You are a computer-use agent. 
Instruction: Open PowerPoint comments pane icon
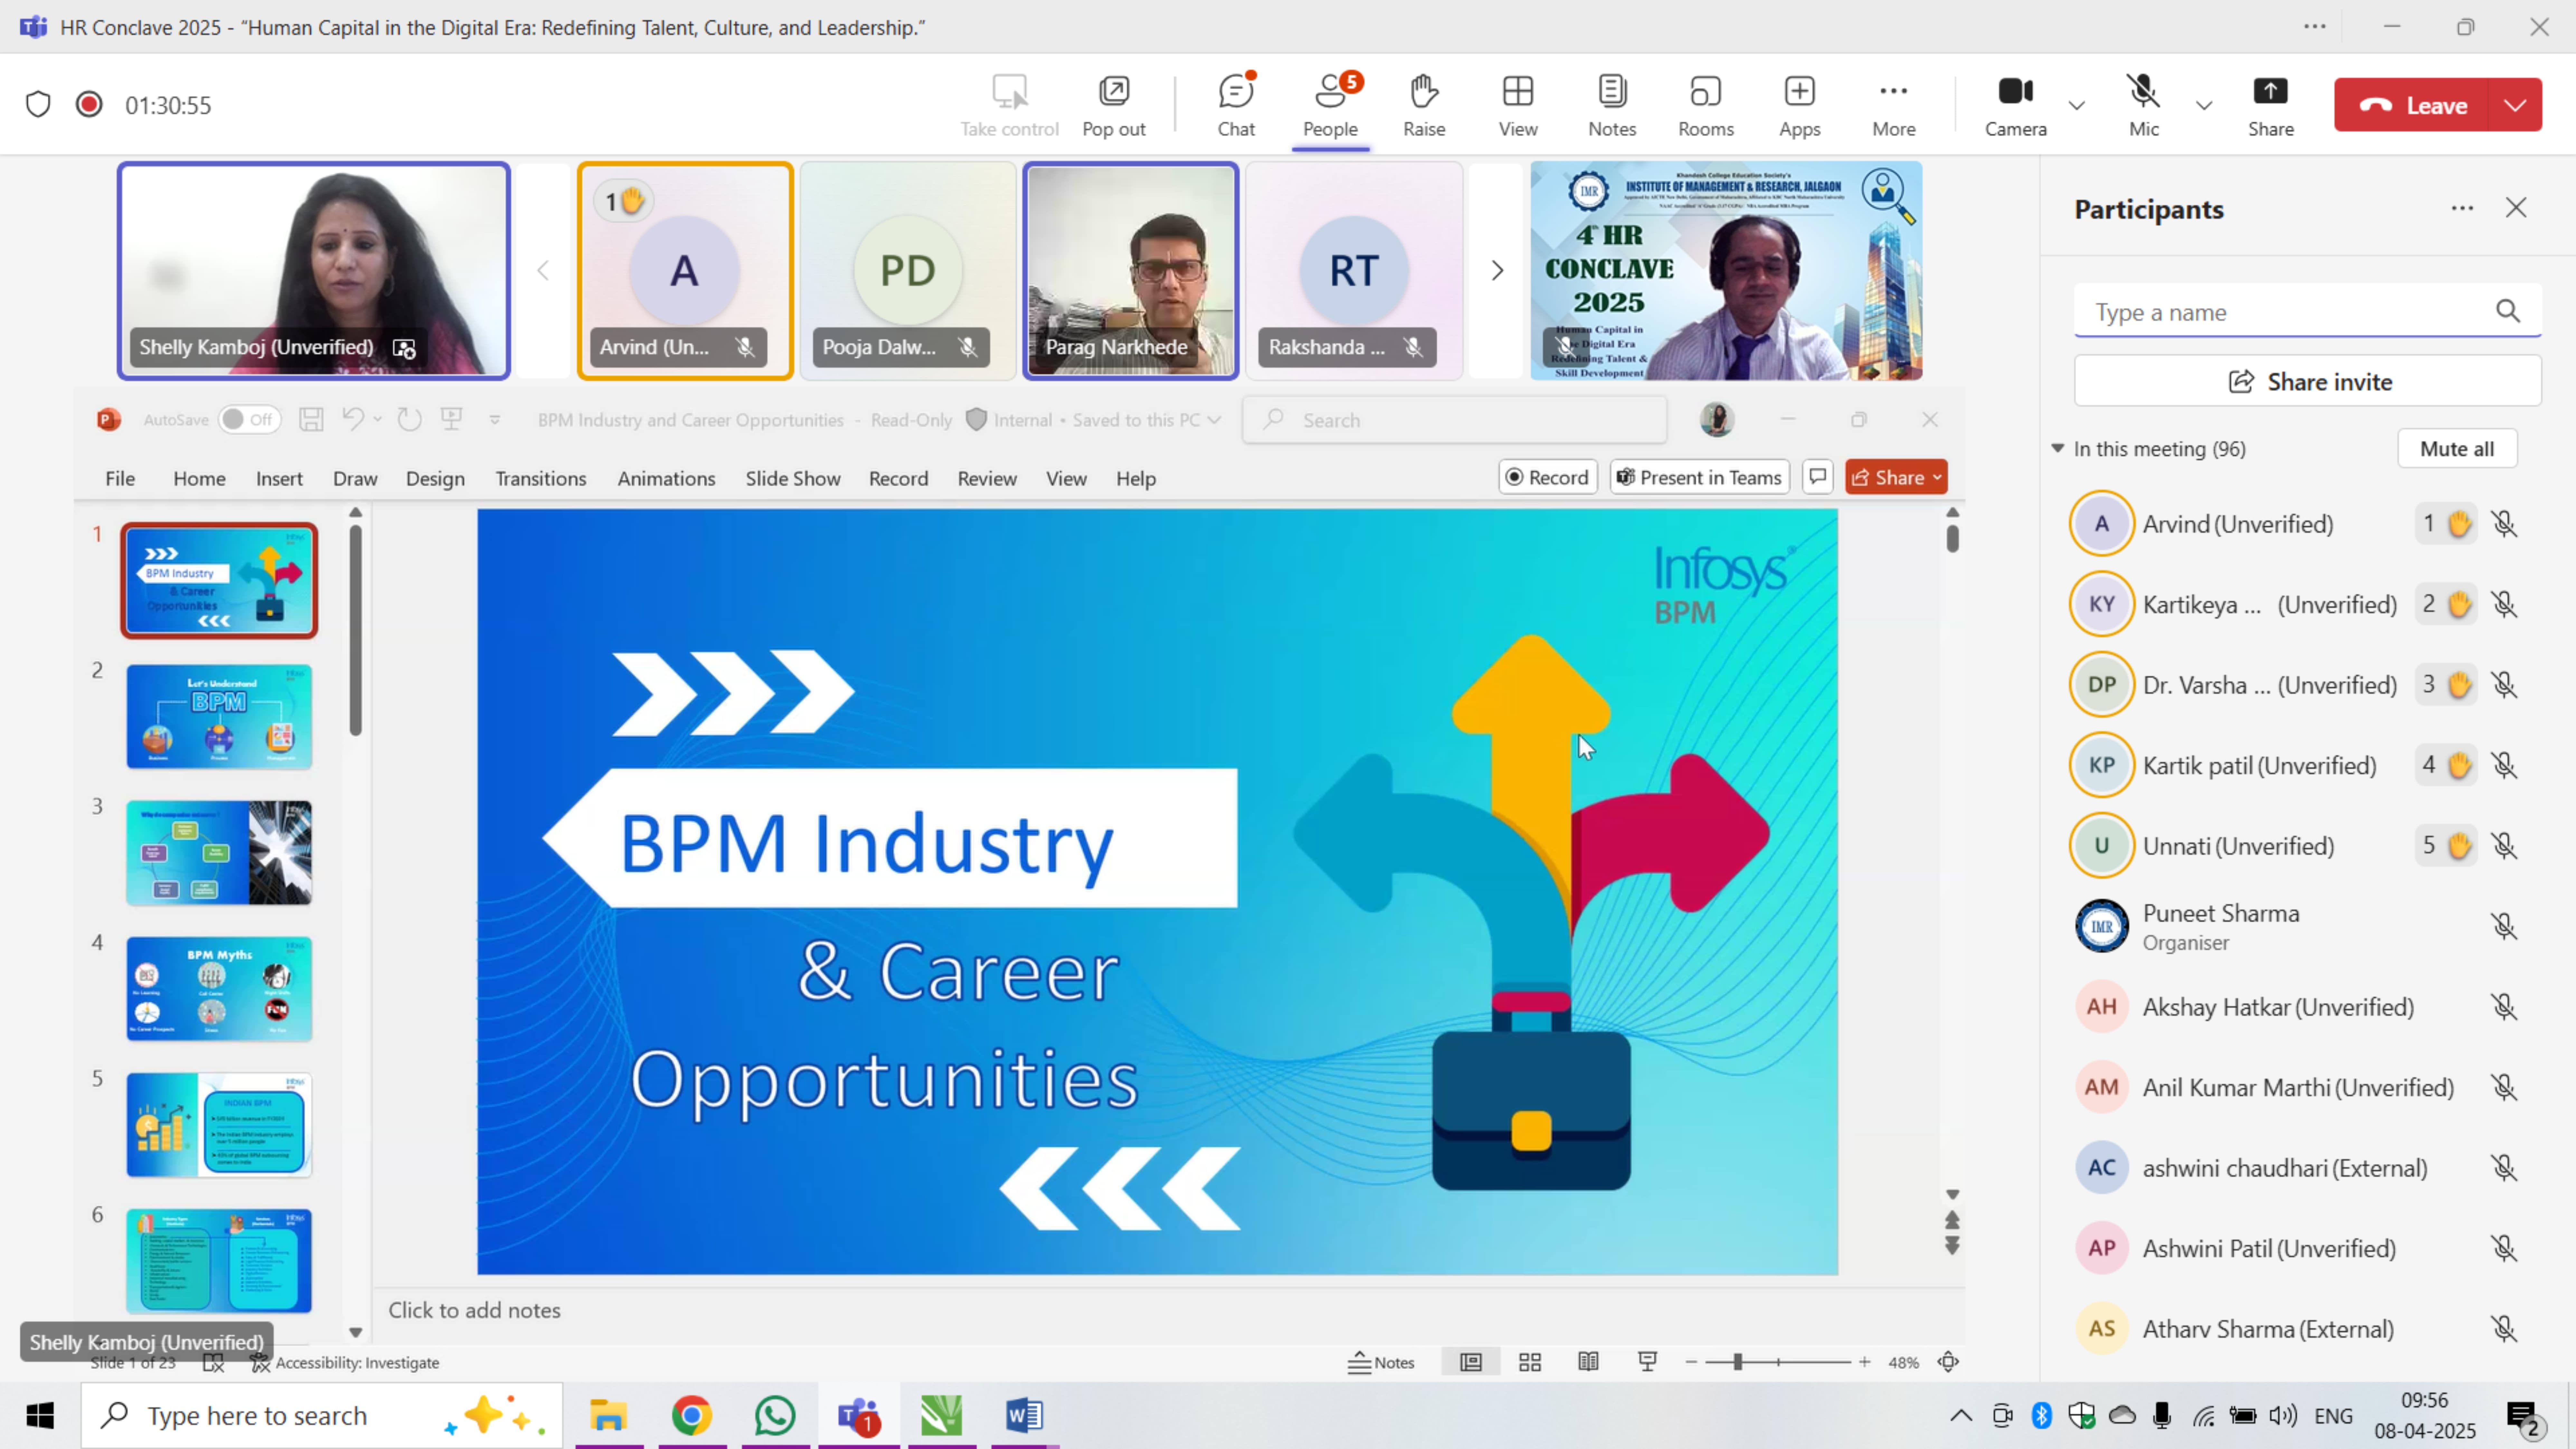point(1818,477)
